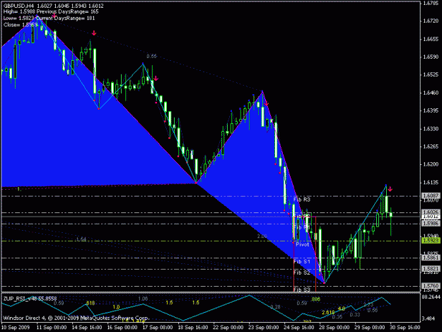Click the GBPUSD,H4 chart title text
The image size is (442, 332).
click(18, 6)
